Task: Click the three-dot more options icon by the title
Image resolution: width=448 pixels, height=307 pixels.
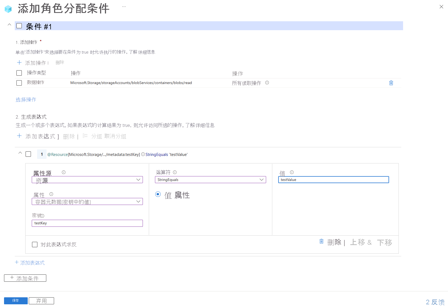Action: [124, 7]
